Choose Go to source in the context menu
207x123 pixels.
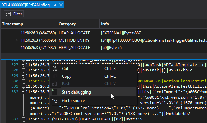93,101
